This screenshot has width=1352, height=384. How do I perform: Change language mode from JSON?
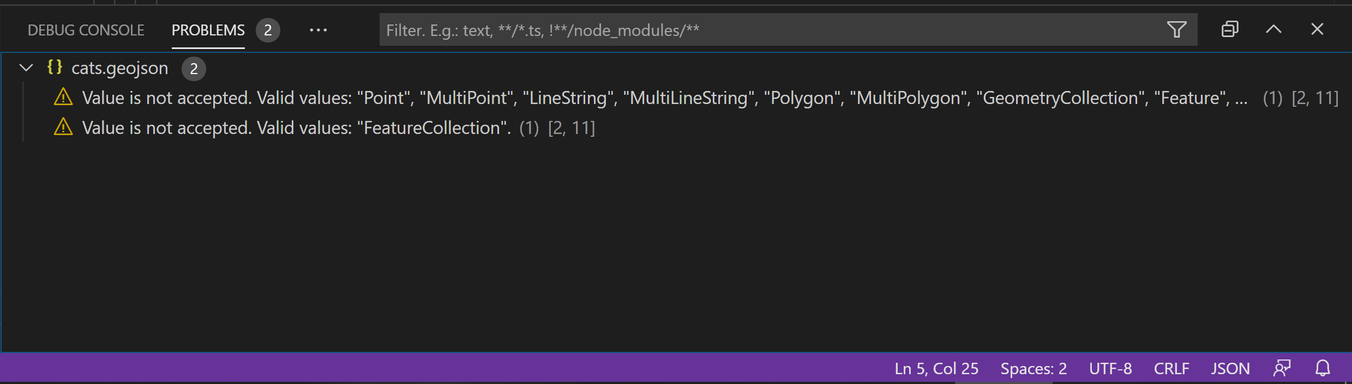tap(1230, 368)
